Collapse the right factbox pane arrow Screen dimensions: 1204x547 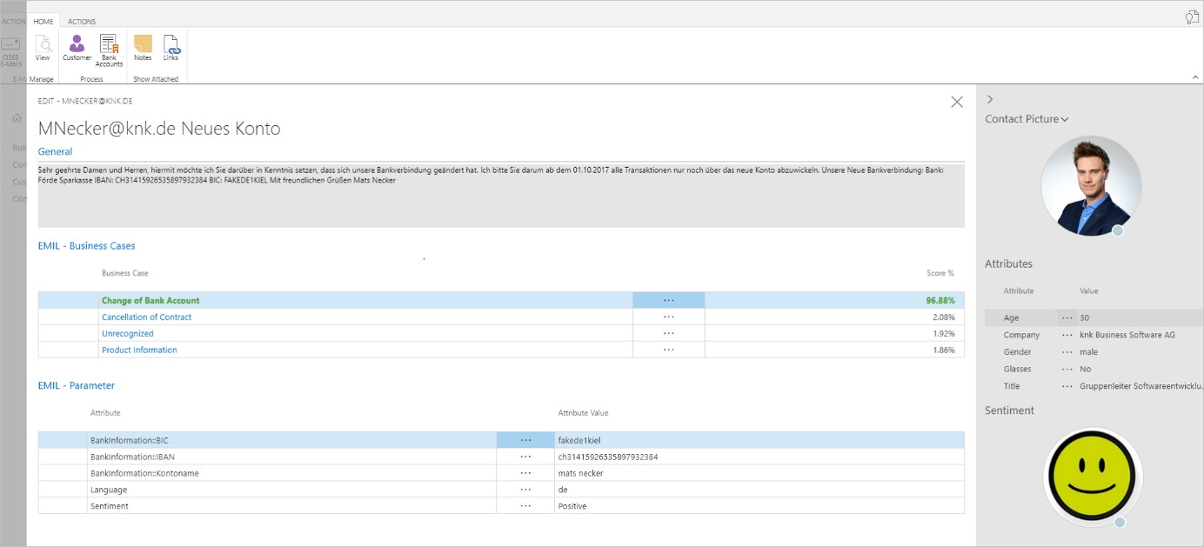[990, 100]
